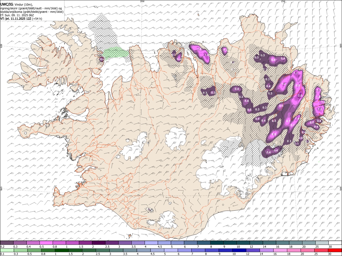Click the 'slydda/snjókoma' legend description line
The height and width of the screenshot is (256, 342).
point(32,12)
